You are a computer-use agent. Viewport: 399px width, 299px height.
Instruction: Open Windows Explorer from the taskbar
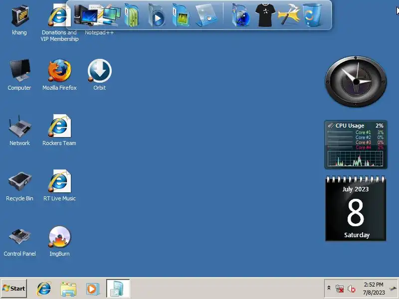click(68, 289)
